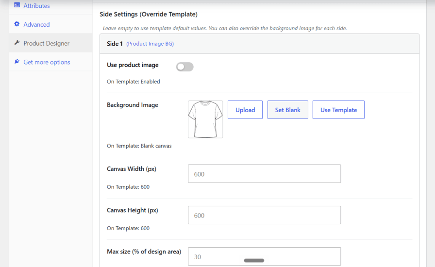Toggle the Use product image switch
This screenshot has height=267, width=435.
(185, 67)
